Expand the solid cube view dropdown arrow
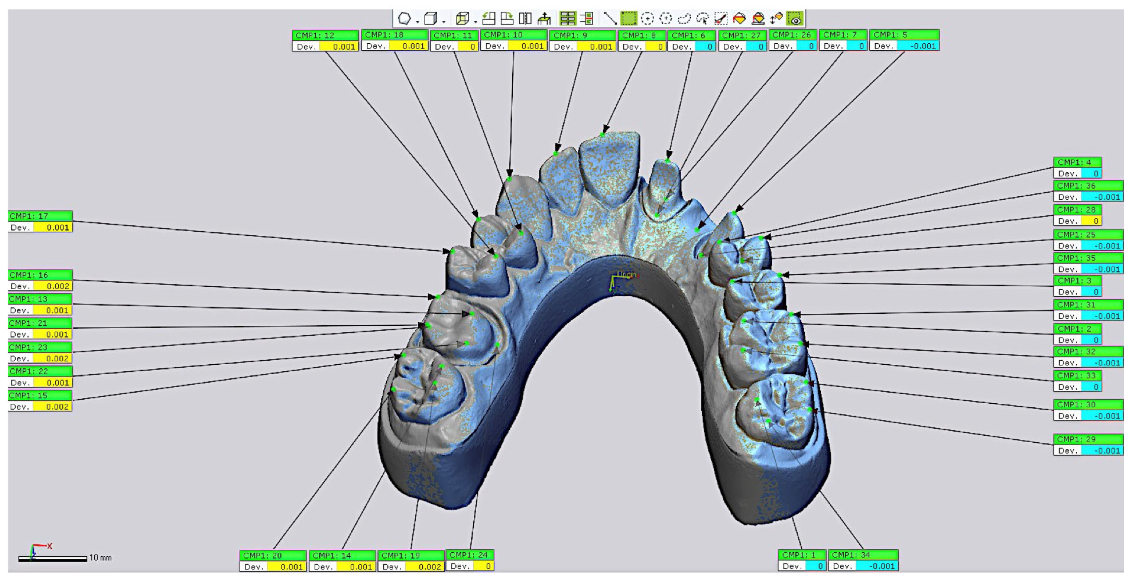 click(444, 21)
